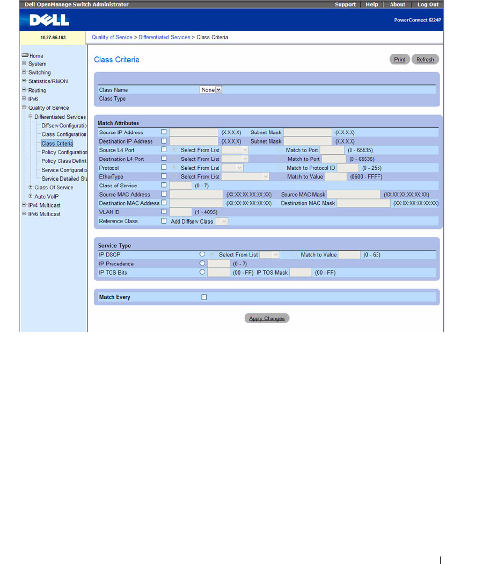Open Support in the top bar

click(345, 4)
